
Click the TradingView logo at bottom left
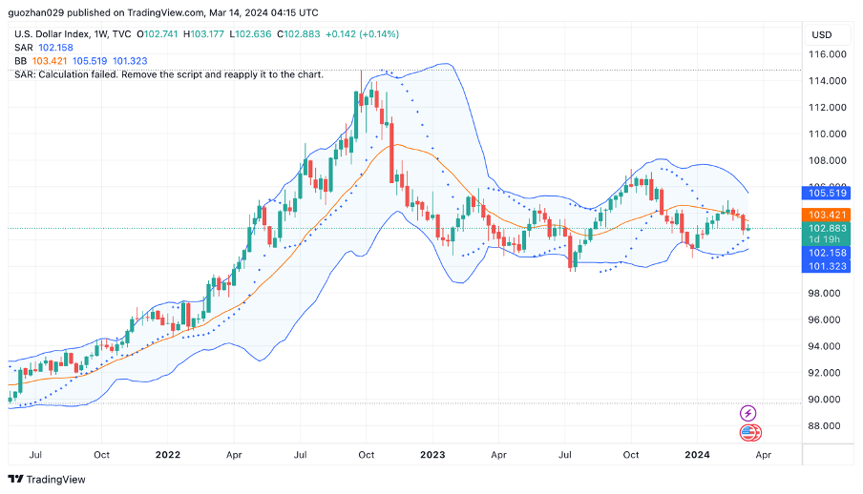pyautogui.click(x=47, y=479)
